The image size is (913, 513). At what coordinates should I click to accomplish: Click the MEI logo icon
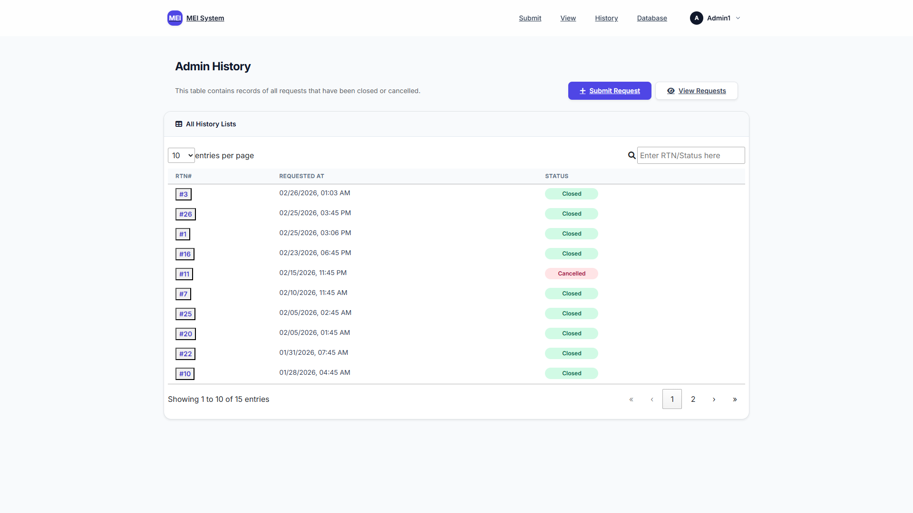[x=175, y=18]
